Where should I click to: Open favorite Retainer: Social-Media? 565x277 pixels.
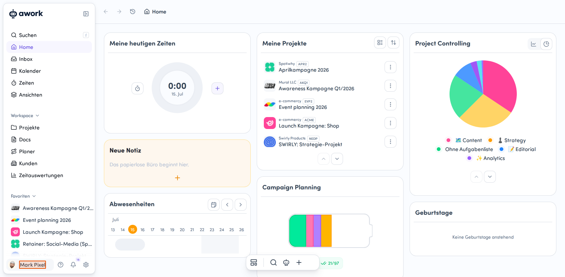coord(49,244)
